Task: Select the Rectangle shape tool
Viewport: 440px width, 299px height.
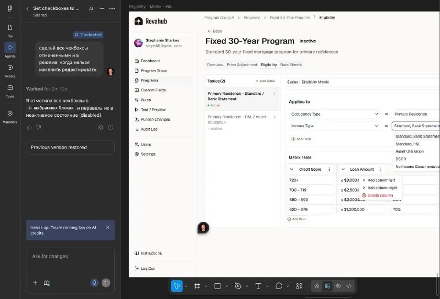Action: point(217,286)
